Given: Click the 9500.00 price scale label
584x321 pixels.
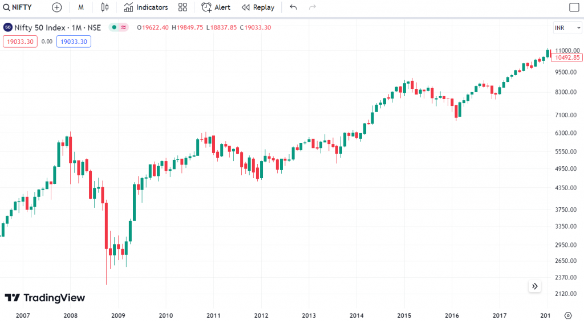Looking at the screenshot, I should (x=566, y=72).
